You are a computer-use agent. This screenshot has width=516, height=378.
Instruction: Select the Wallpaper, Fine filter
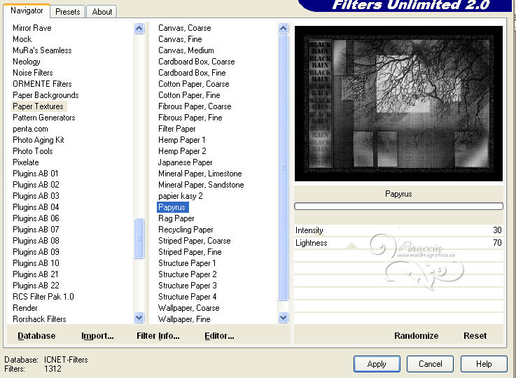(184, 318)
